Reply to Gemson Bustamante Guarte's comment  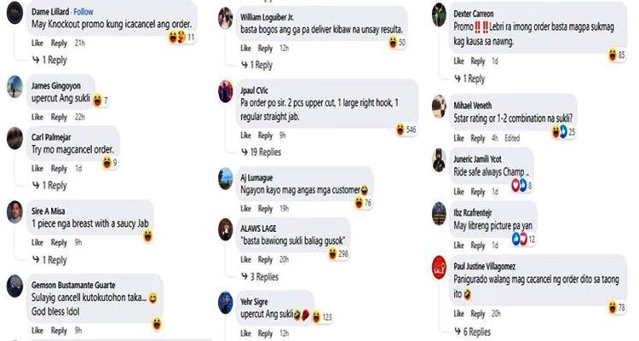pos(59,331)
